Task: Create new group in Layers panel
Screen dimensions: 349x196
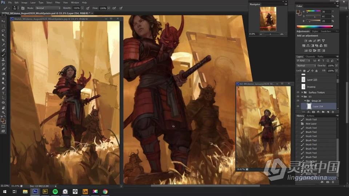Action: pos(323,112)
